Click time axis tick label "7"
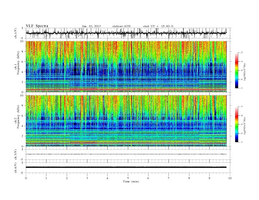 tap(169, 178)
